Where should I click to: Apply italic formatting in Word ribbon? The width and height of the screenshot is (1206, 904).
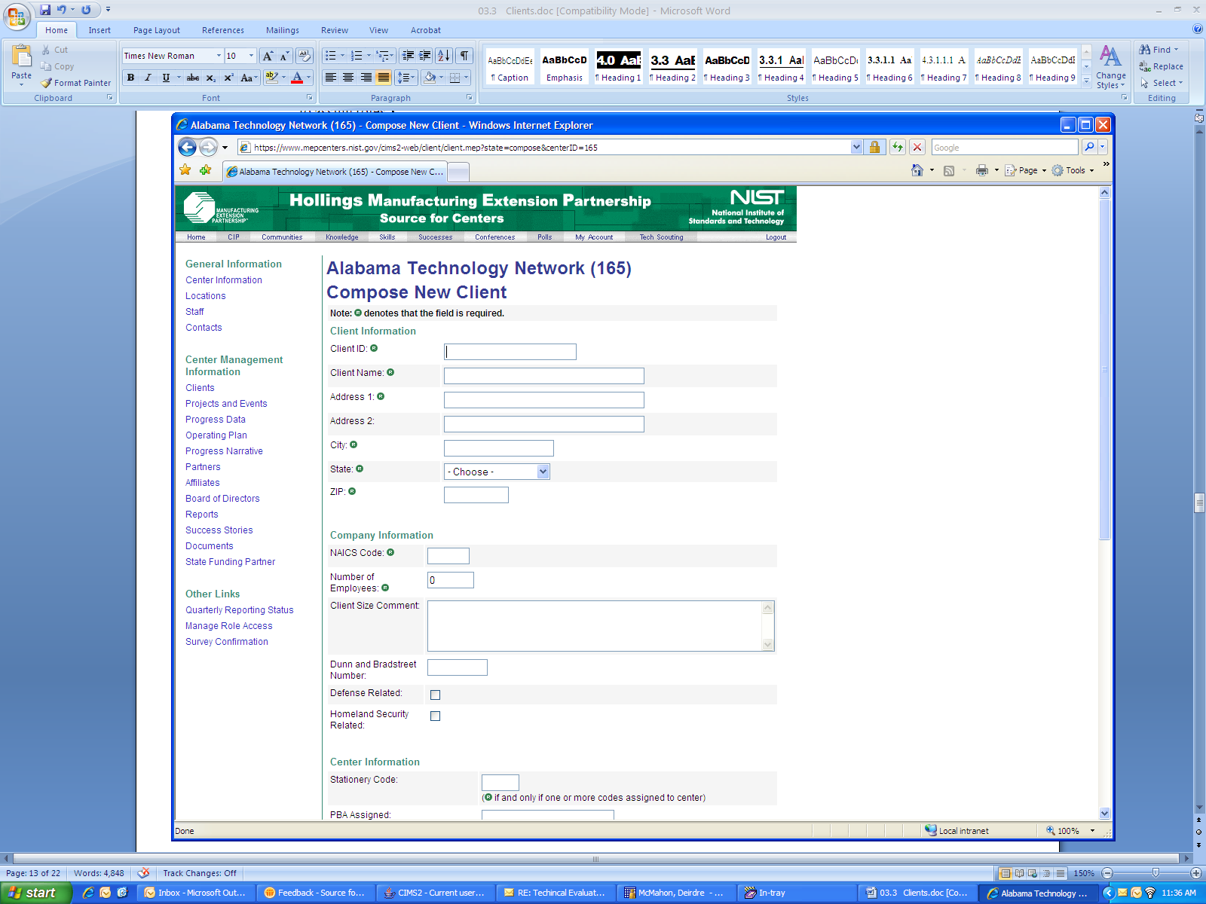tap(148, 78)
